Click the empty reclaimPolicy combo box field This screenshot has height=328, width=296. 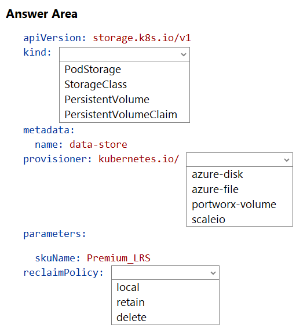165,273
